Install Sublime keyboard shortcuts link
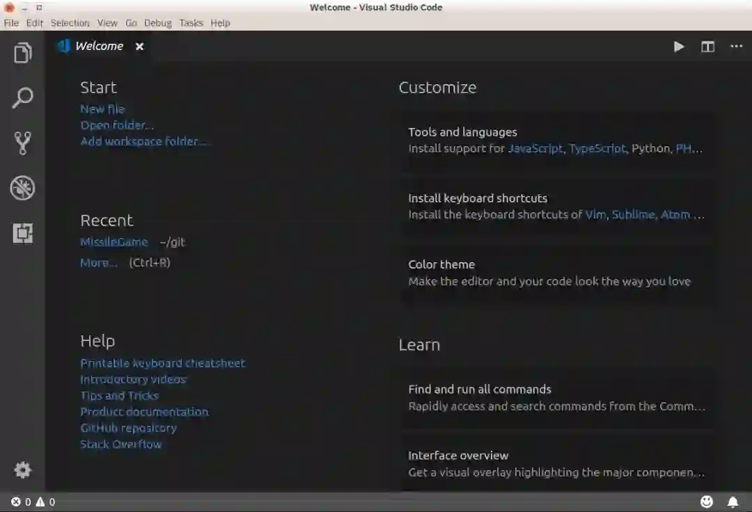This screenshot has height=512, width=752. coord(633,214)
